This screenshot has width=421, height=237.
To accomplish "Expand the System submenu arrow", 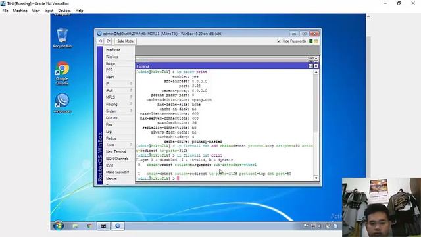I will 131,111.
